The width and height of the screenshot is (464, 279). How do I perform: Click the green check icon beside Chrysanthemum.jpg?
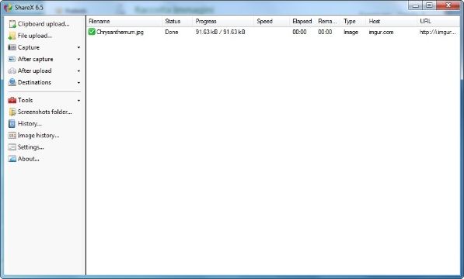[x=92, y=32]
